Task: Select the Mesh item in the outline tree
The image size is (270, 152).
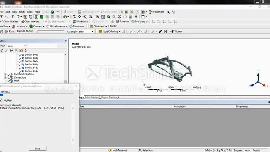Action: tap(16, 81)
